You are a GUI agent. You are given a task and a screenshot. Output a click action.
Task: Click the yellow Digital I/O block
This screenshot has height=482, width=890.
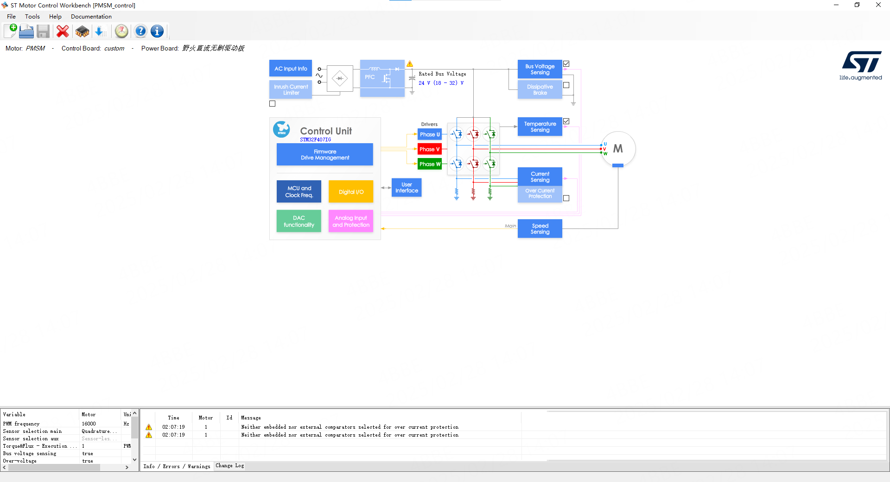pos(351,191)
